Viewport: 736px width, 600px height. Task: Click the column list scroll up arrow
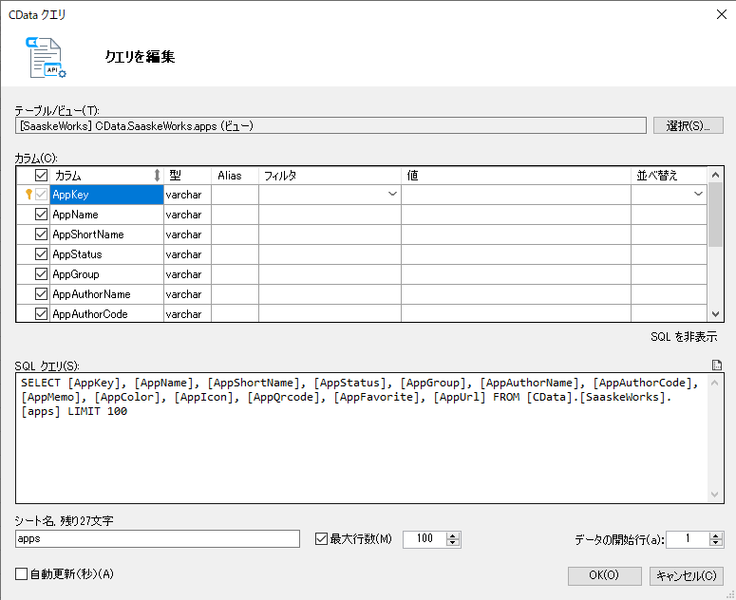point(715,175)
